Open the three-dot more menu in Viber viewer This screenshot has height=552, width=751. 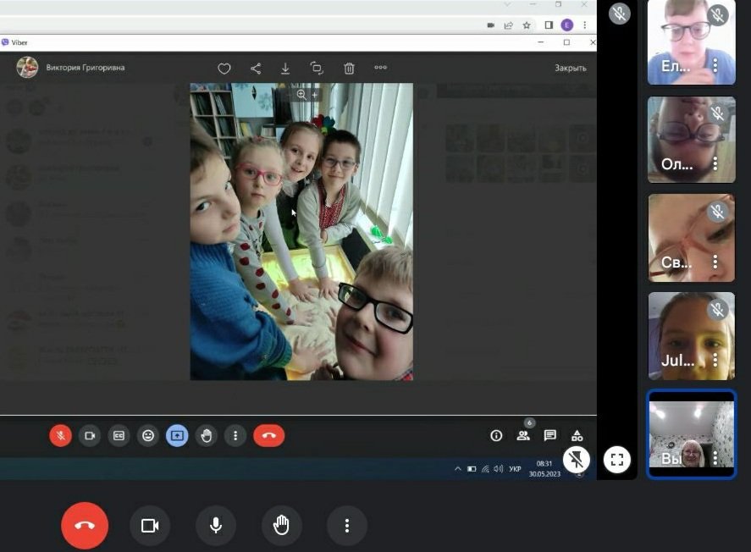click(381, 68)
